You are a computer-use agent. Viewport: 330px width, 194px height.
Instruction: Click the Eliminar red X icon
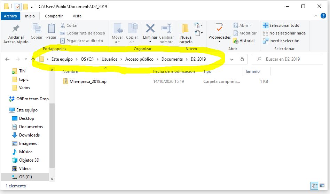click(x=150, y=29)
